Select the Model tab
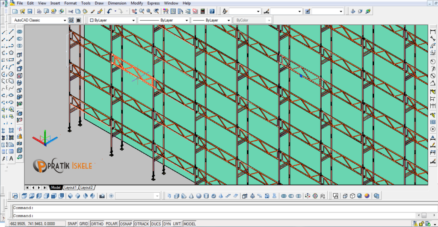 point(56,187)
